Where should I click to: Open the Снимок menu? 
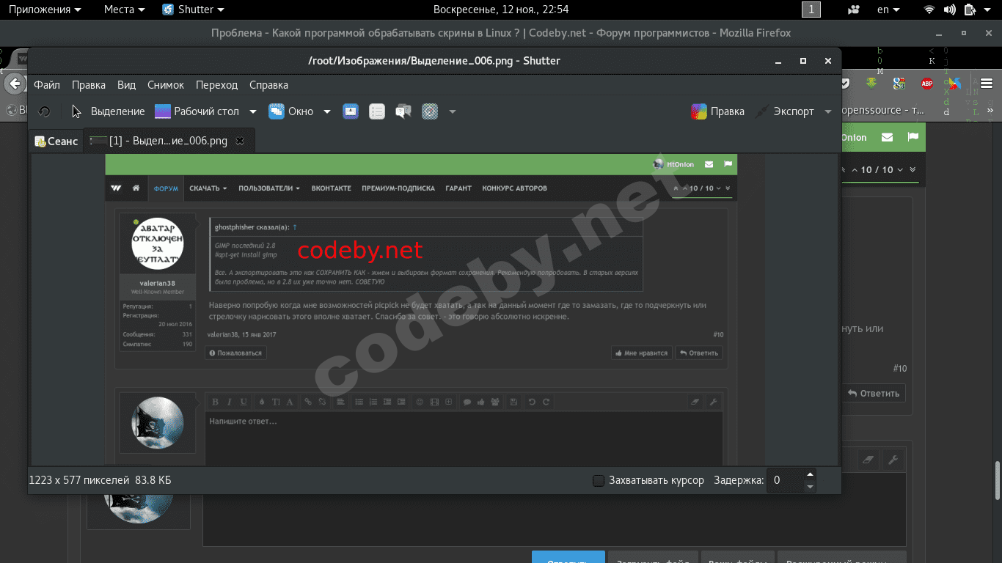tap(166, 85)
